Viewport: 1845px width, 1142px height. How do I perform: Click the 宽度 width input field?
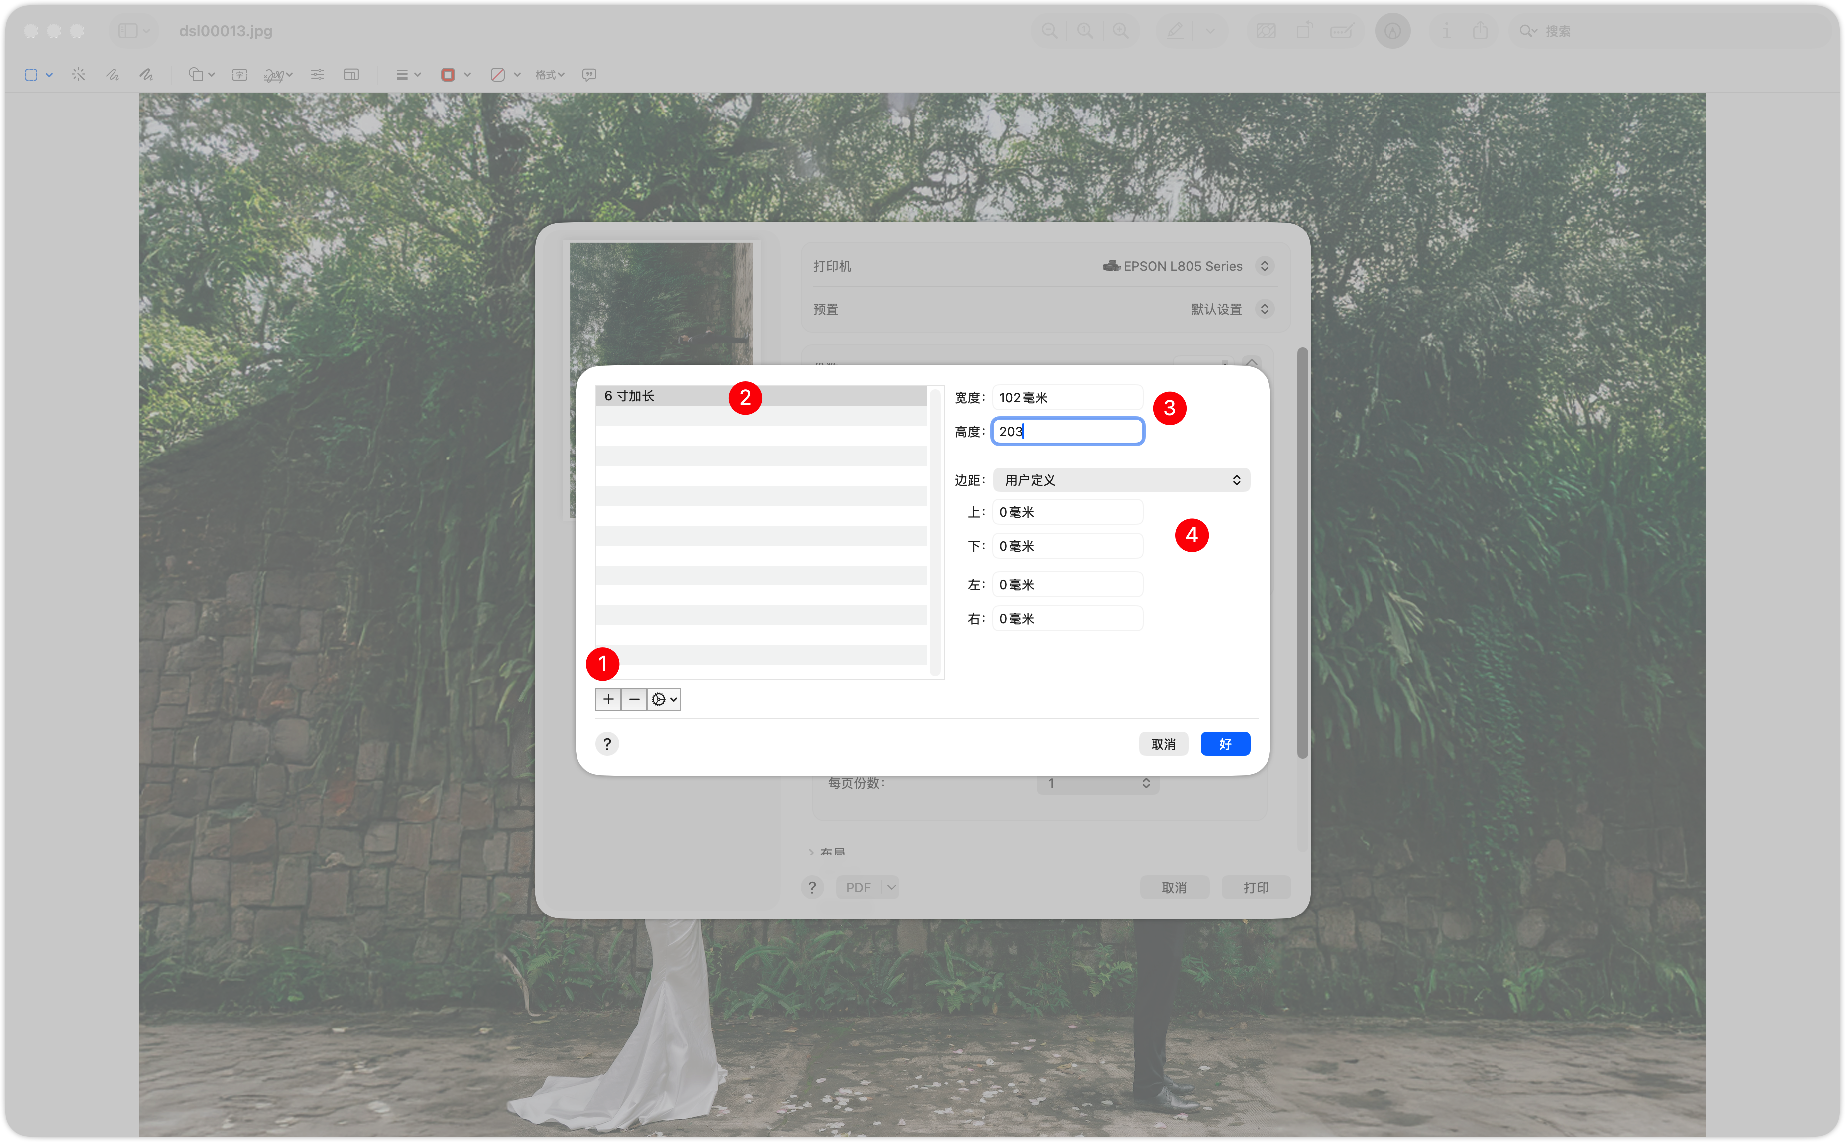coord(1067,397)
